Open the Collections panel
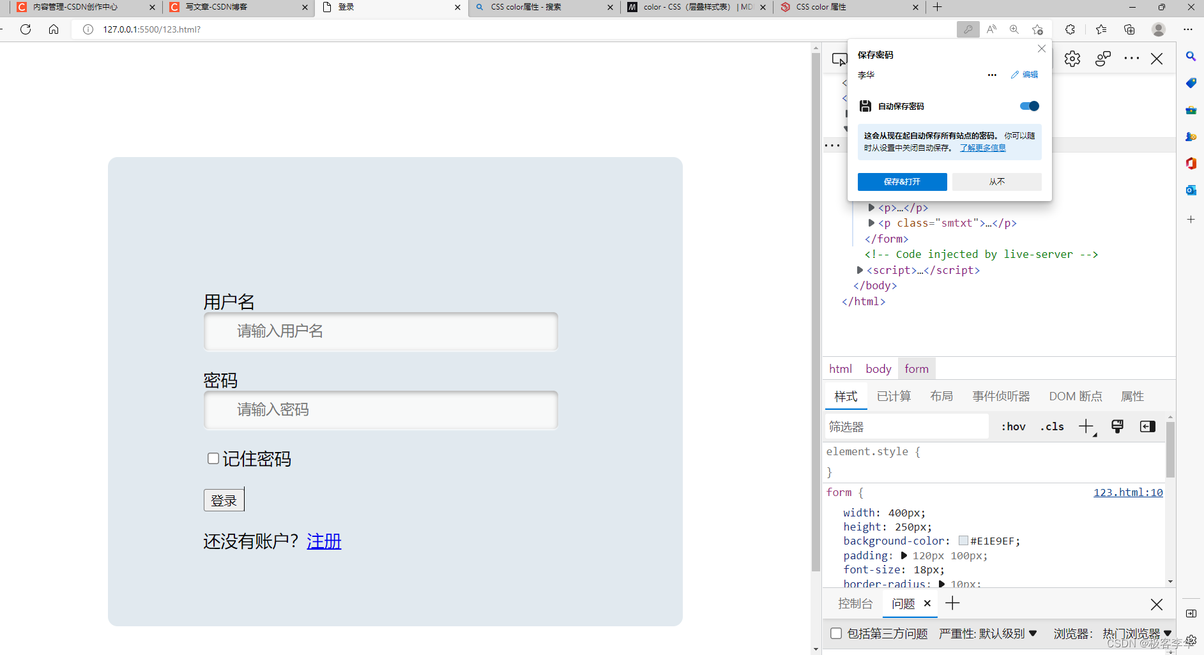1204x655 pixels. pos(1129,29)
